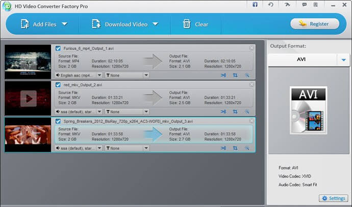Click the merge/clip icon for red_mkv row
Viewport: 352px width, 207px height.
[223, 111]
